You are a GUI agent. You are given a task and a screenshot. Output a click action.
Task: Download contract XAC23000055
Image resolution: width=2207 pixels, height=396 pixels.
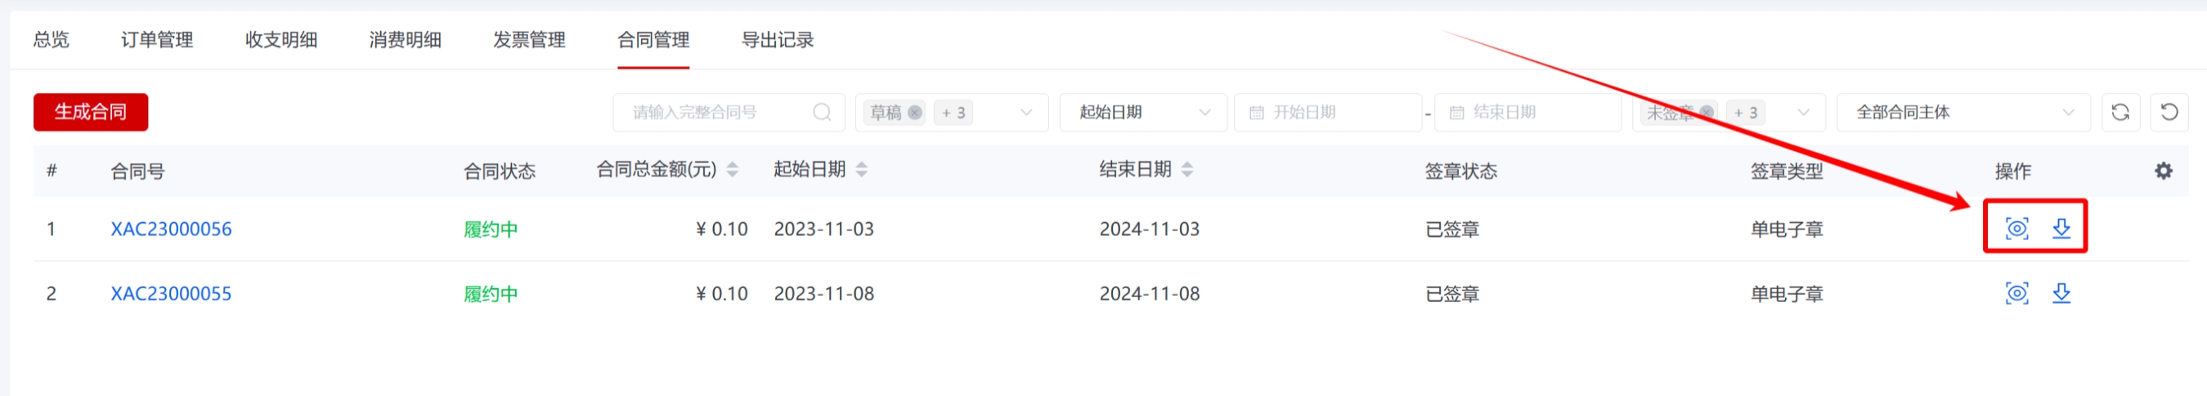(x=2061, y=293)
